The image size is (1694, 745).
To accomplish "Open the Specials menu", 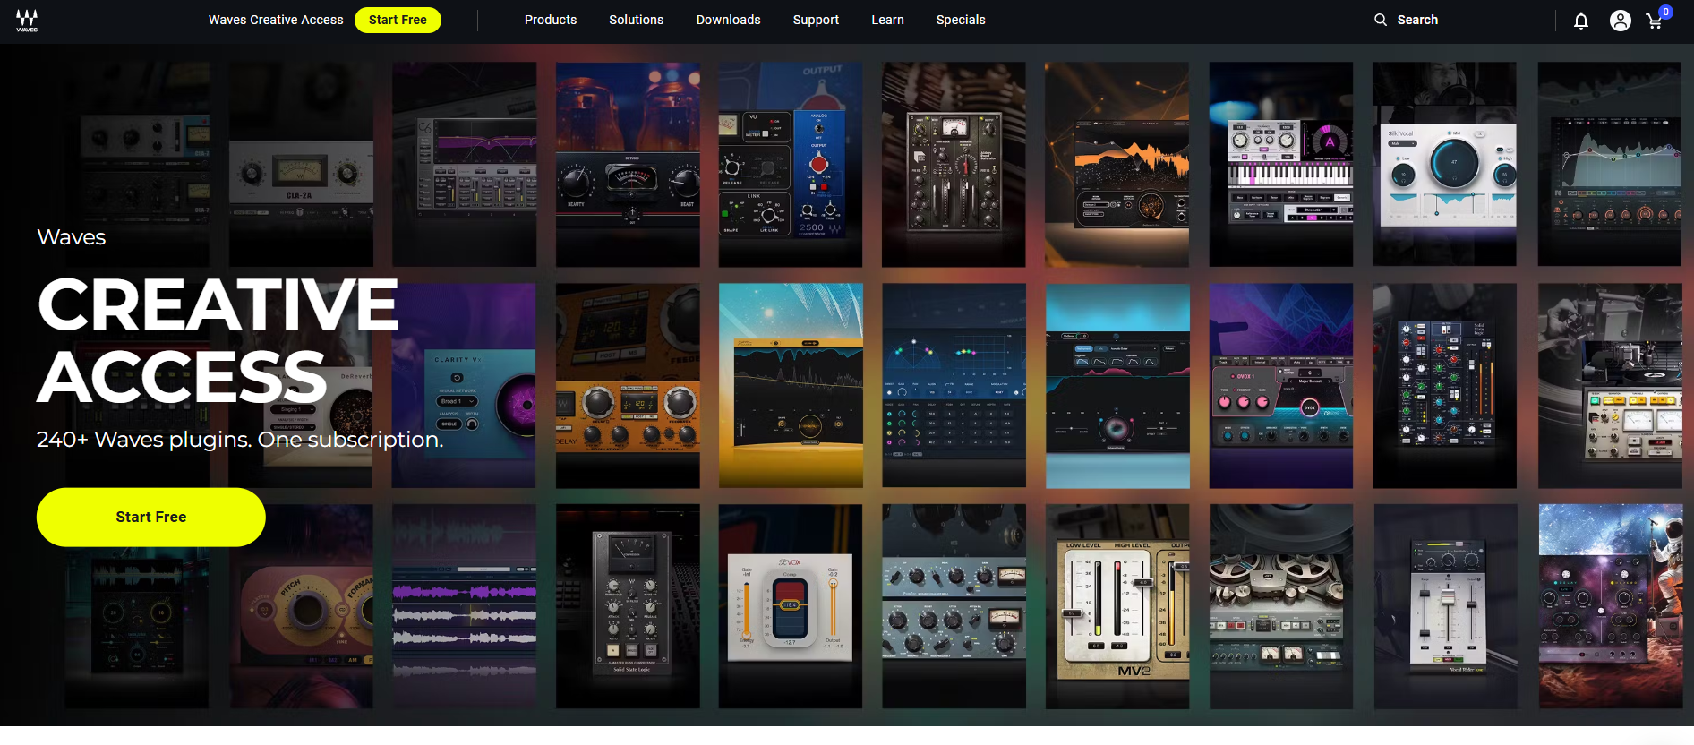I will [961, 20].
